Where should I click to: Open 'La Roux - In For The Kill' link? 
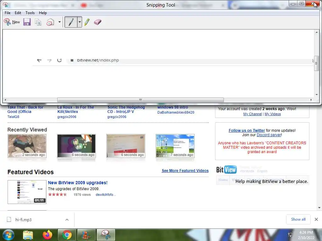75,110
